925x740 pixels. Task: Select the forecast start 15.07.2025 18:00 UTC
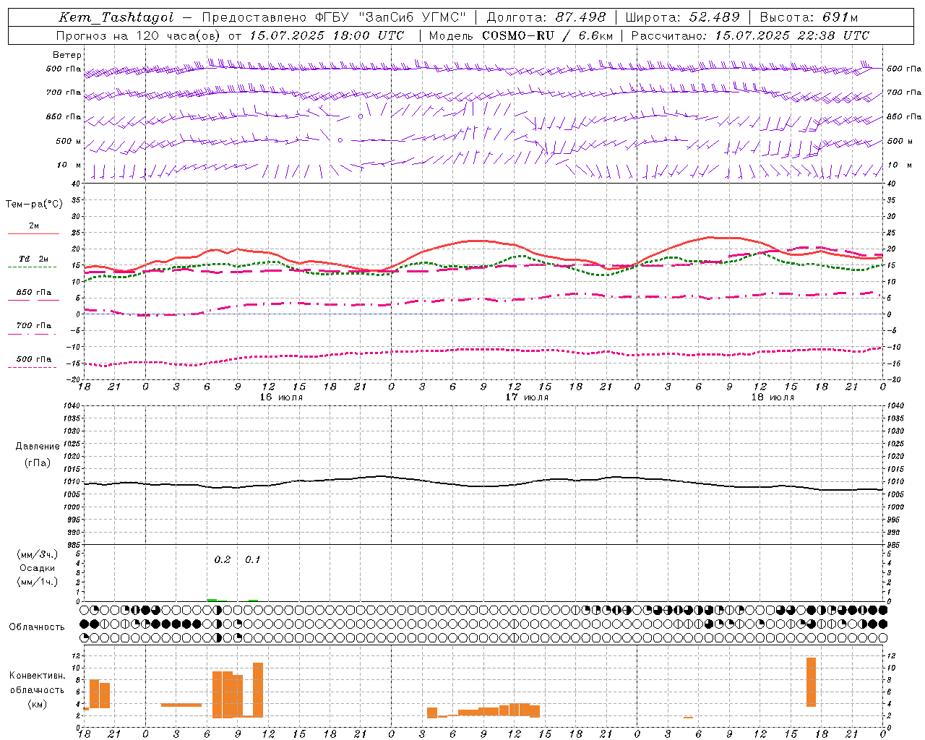click(x=327, y=35)
